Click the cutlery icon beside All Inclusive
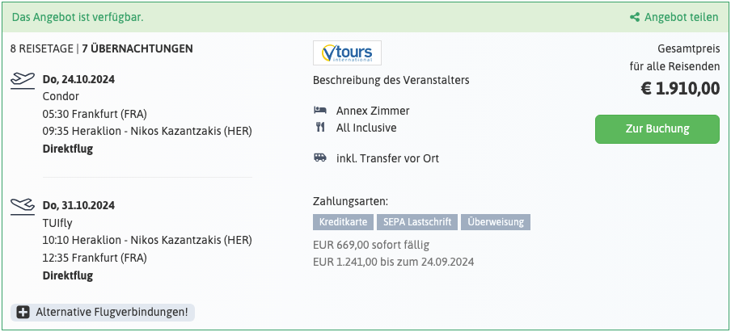Screen dimensions: 731x332 tap(320, 127)
